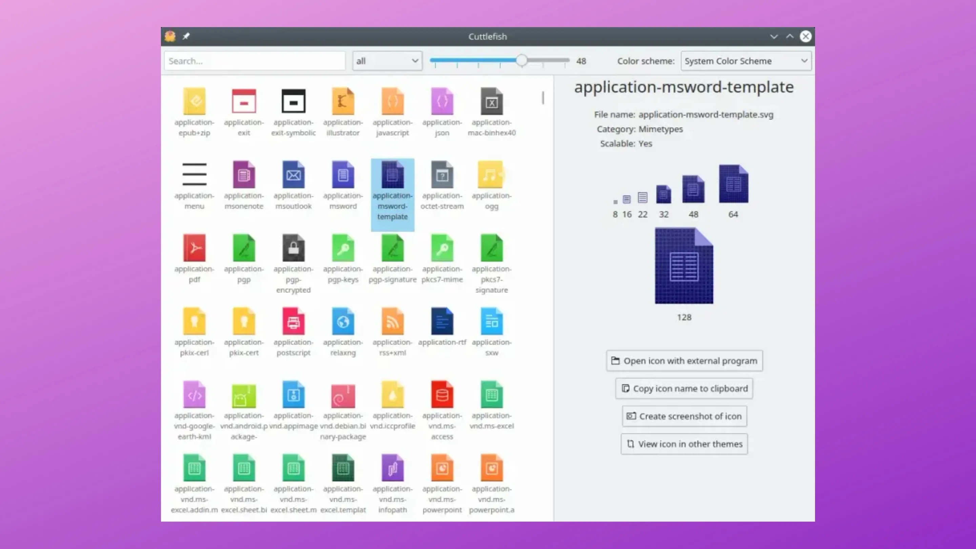Select the application-rss+xml feed icon

click(392, 321)
